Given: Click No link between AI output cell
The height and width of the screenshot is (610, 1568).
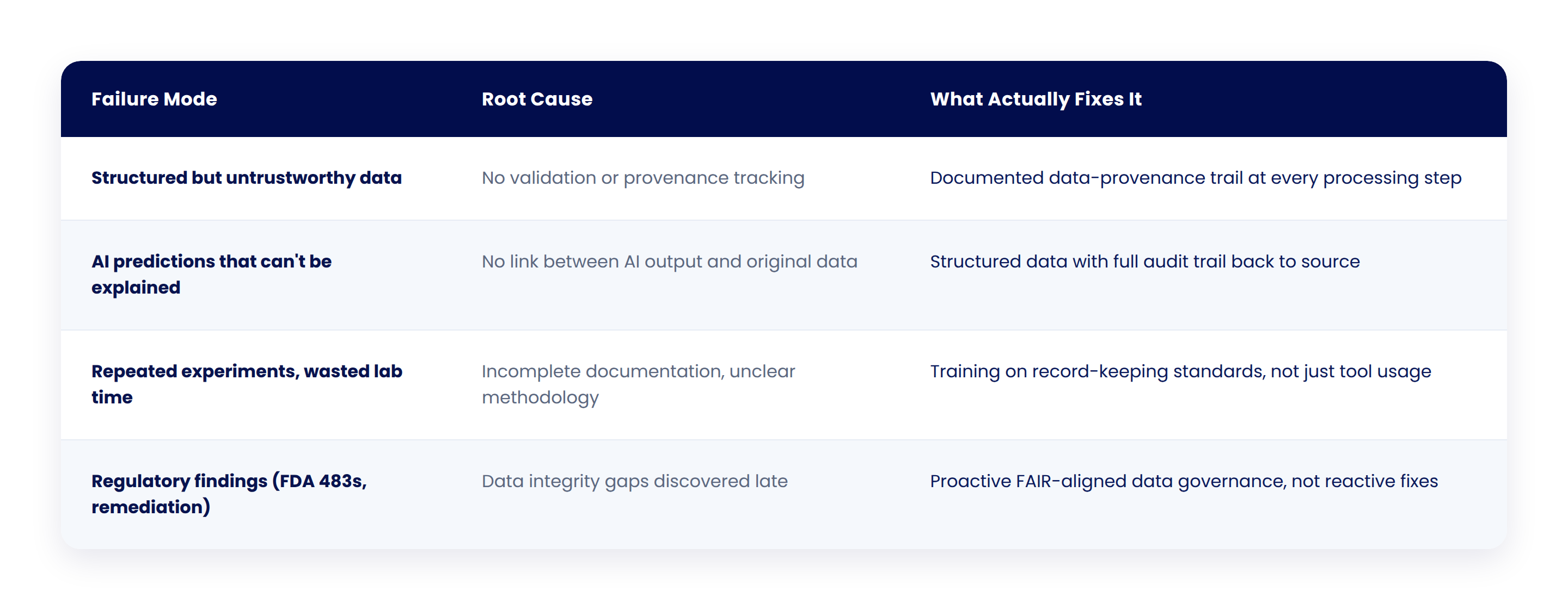Looking at the screenshot, I should 669,262.
